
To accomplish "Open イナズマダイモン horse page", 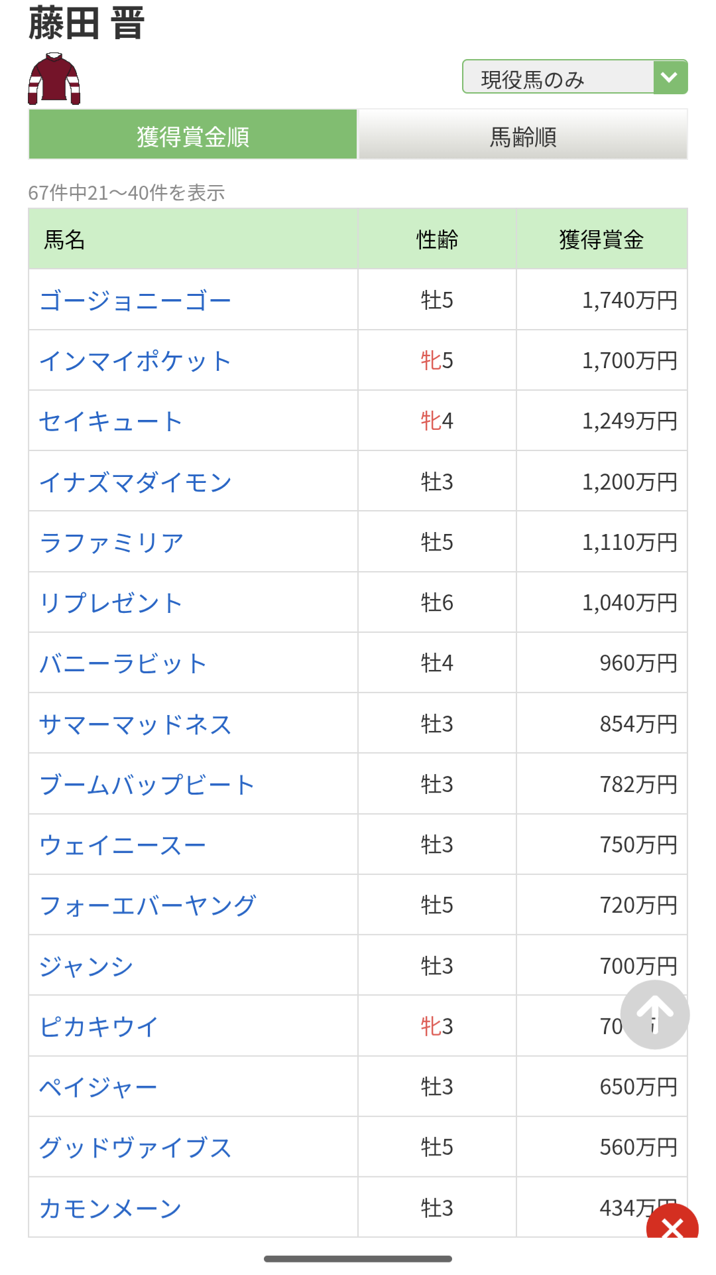I will click(x=135, y=482).
